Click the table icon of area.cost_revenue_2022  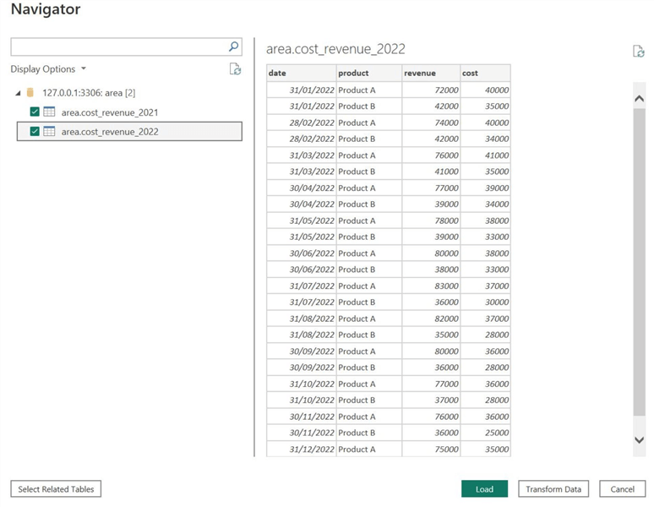[49, 131]
